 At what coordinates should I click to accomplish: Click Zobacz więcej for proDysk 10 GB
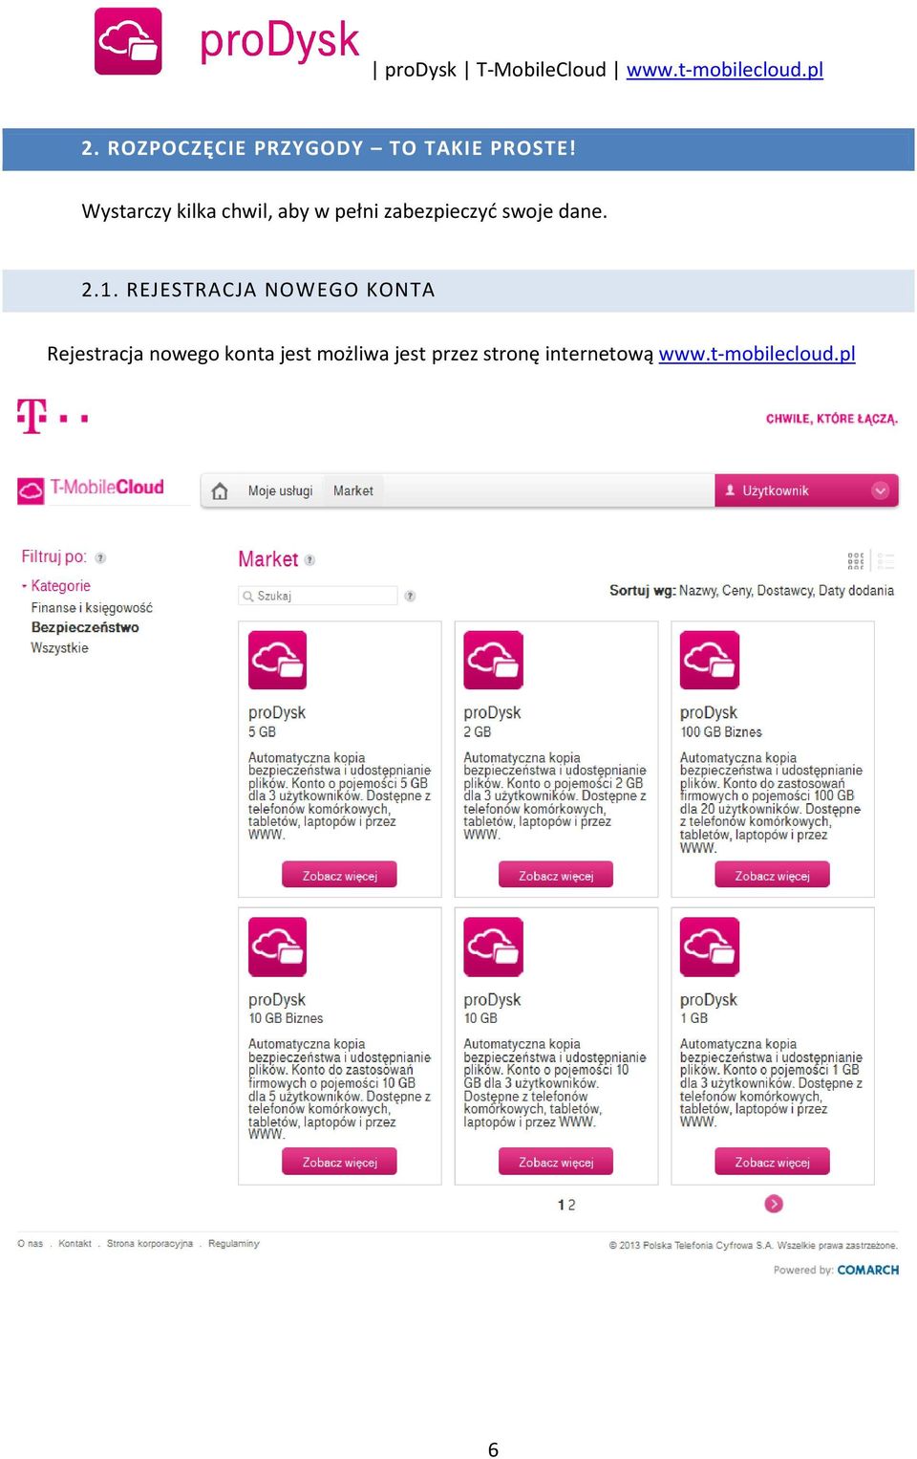click(x=556, y=1162)
